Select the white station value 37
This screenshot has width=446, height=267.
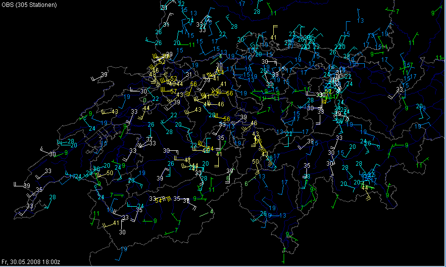[149, 139]
